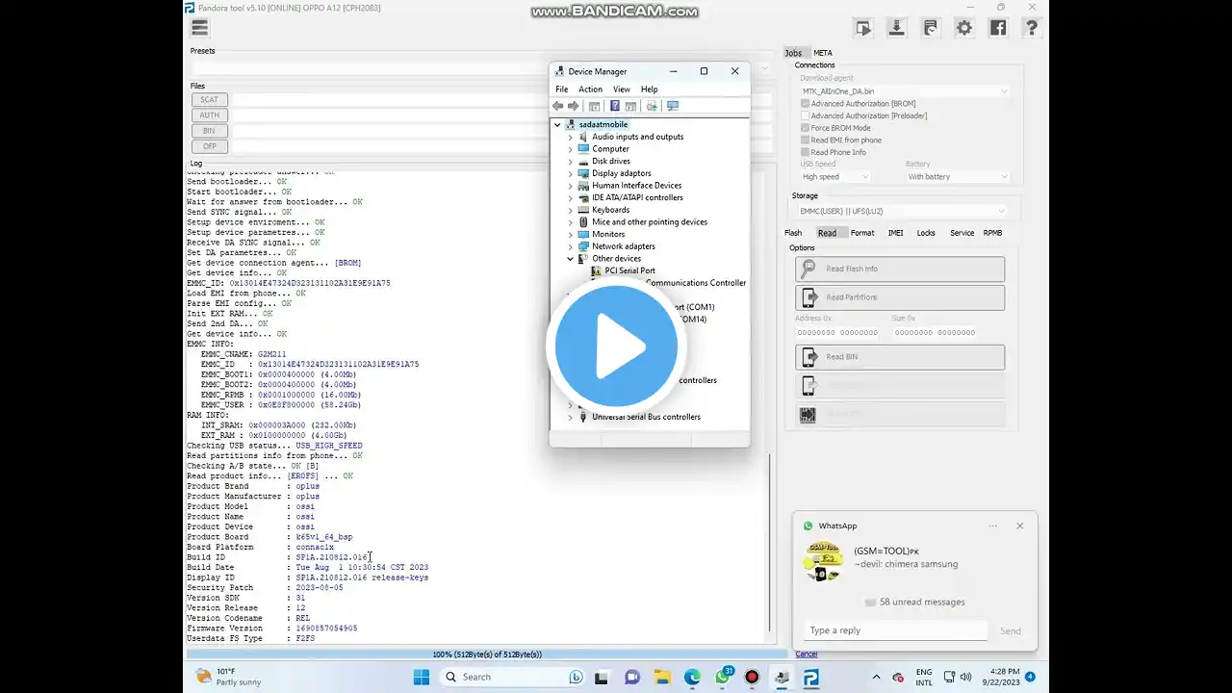Open WhatsApp from the taskbar

[x=723, y=677]
